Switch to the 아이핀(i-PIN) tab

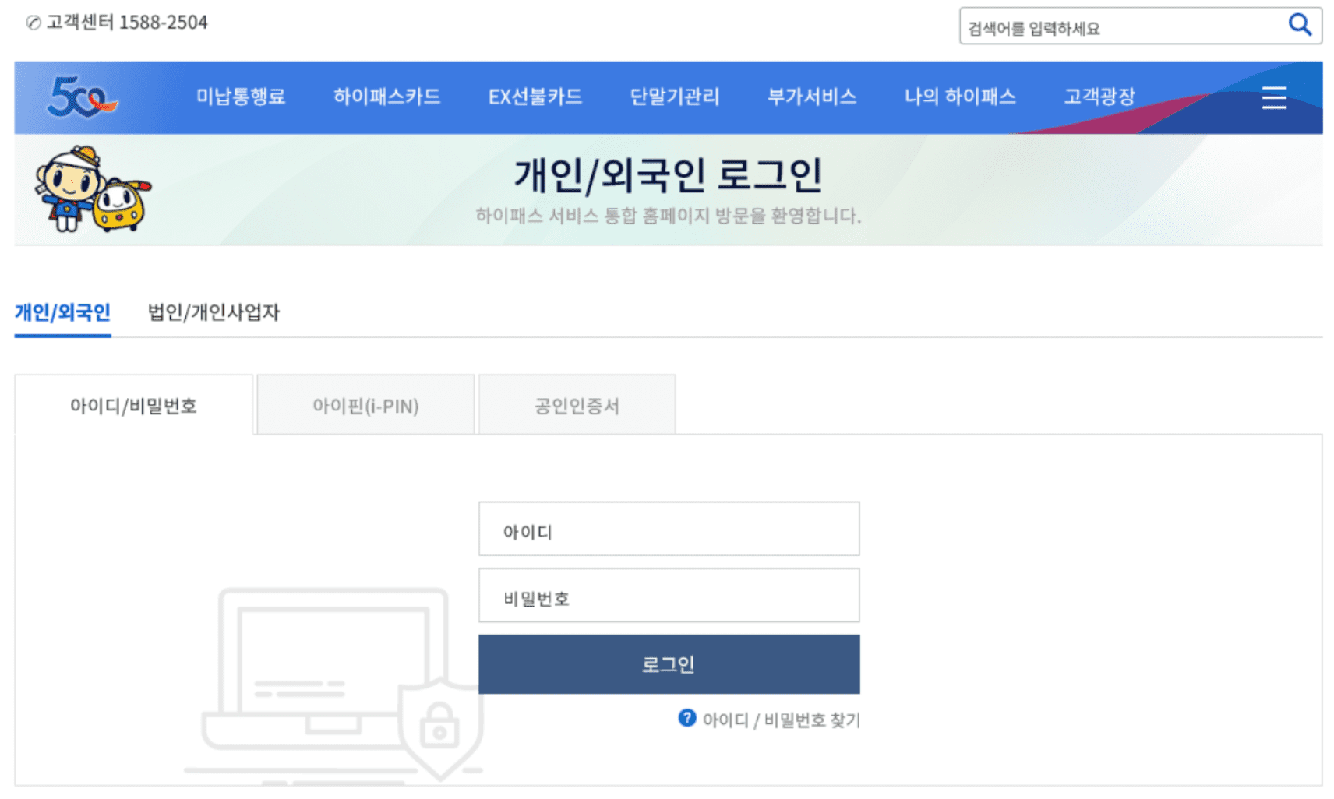coord(365,405)
